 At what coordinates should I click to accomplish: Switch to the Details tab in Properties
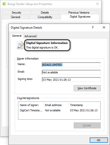45,13
